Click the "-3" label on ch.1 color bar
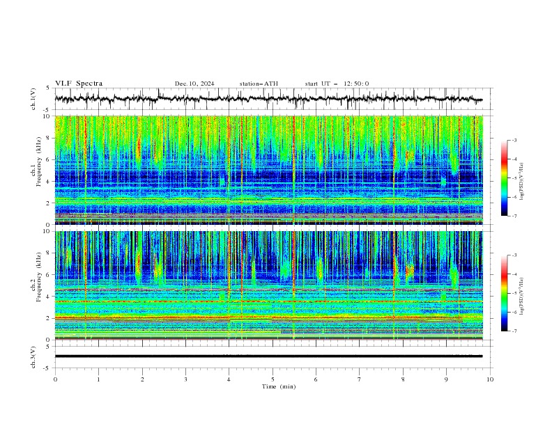 pyautogui.click(x=514, y=140)
